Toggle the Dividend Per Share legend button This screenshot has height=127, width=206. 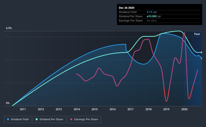point(49,119)
